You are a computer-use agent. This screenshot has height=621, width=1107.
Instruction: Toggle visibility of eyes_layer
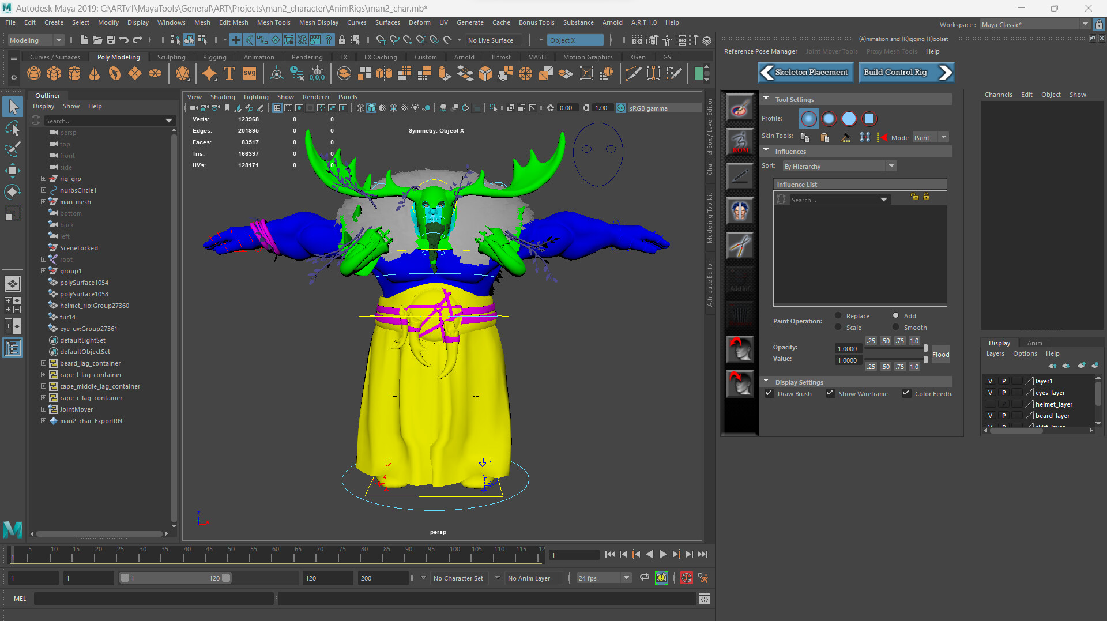coord(990,393)
